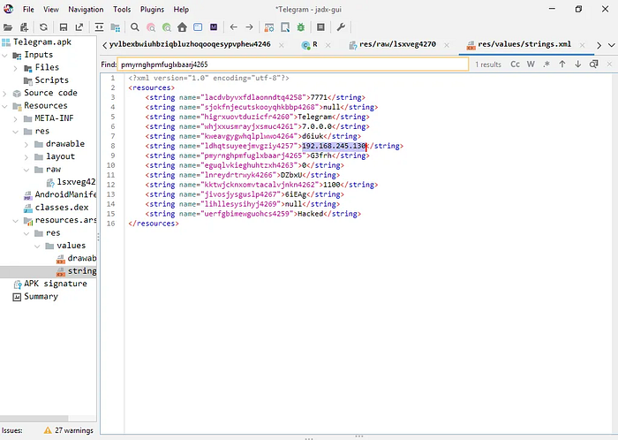
Task: Click the export project arrow icon
Action: click(79, 27)
